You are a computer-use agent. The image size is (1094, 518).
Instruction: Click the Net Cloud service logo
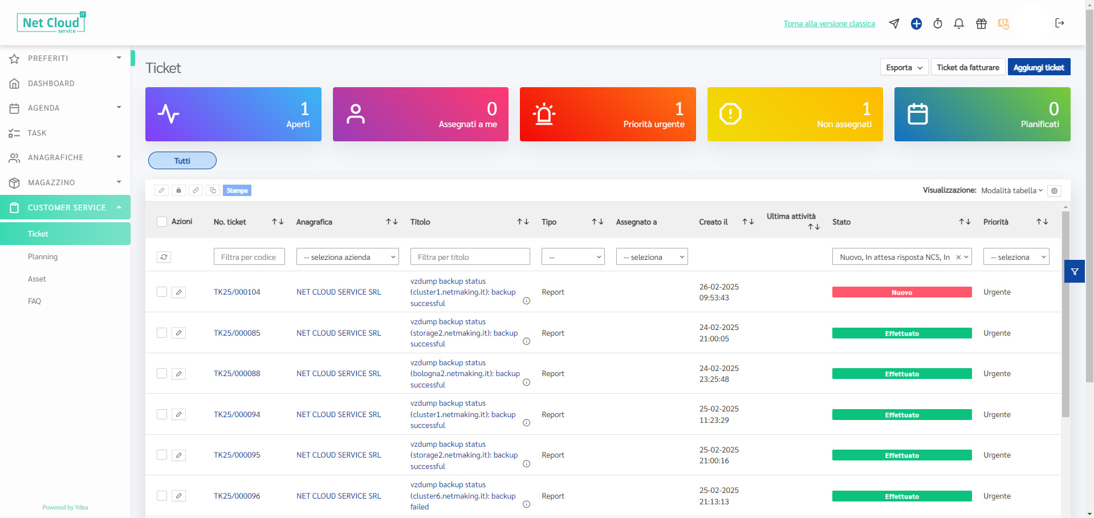point(51,23)
